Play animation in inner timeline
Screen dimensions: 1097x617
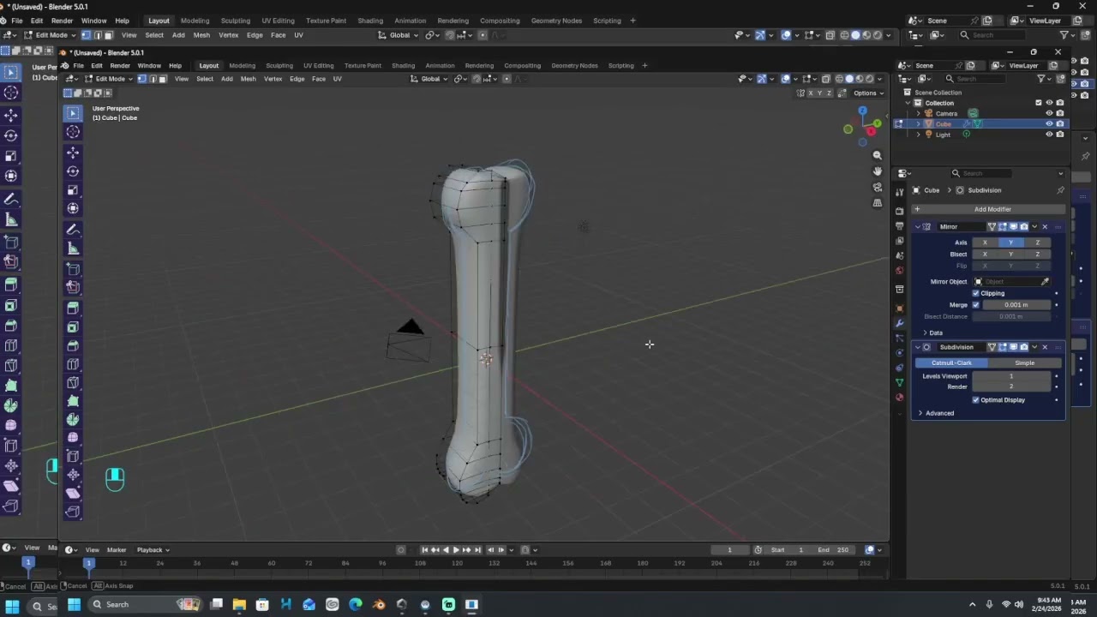456,550
